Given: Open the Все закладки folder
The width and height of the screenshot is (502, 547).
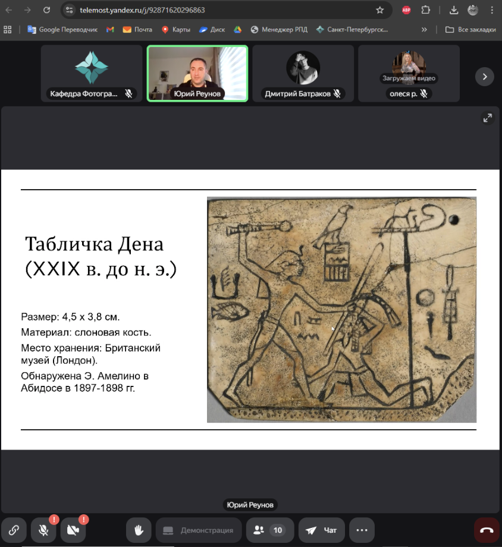Looking at the screenshot, I should click(x=470, y=29).
